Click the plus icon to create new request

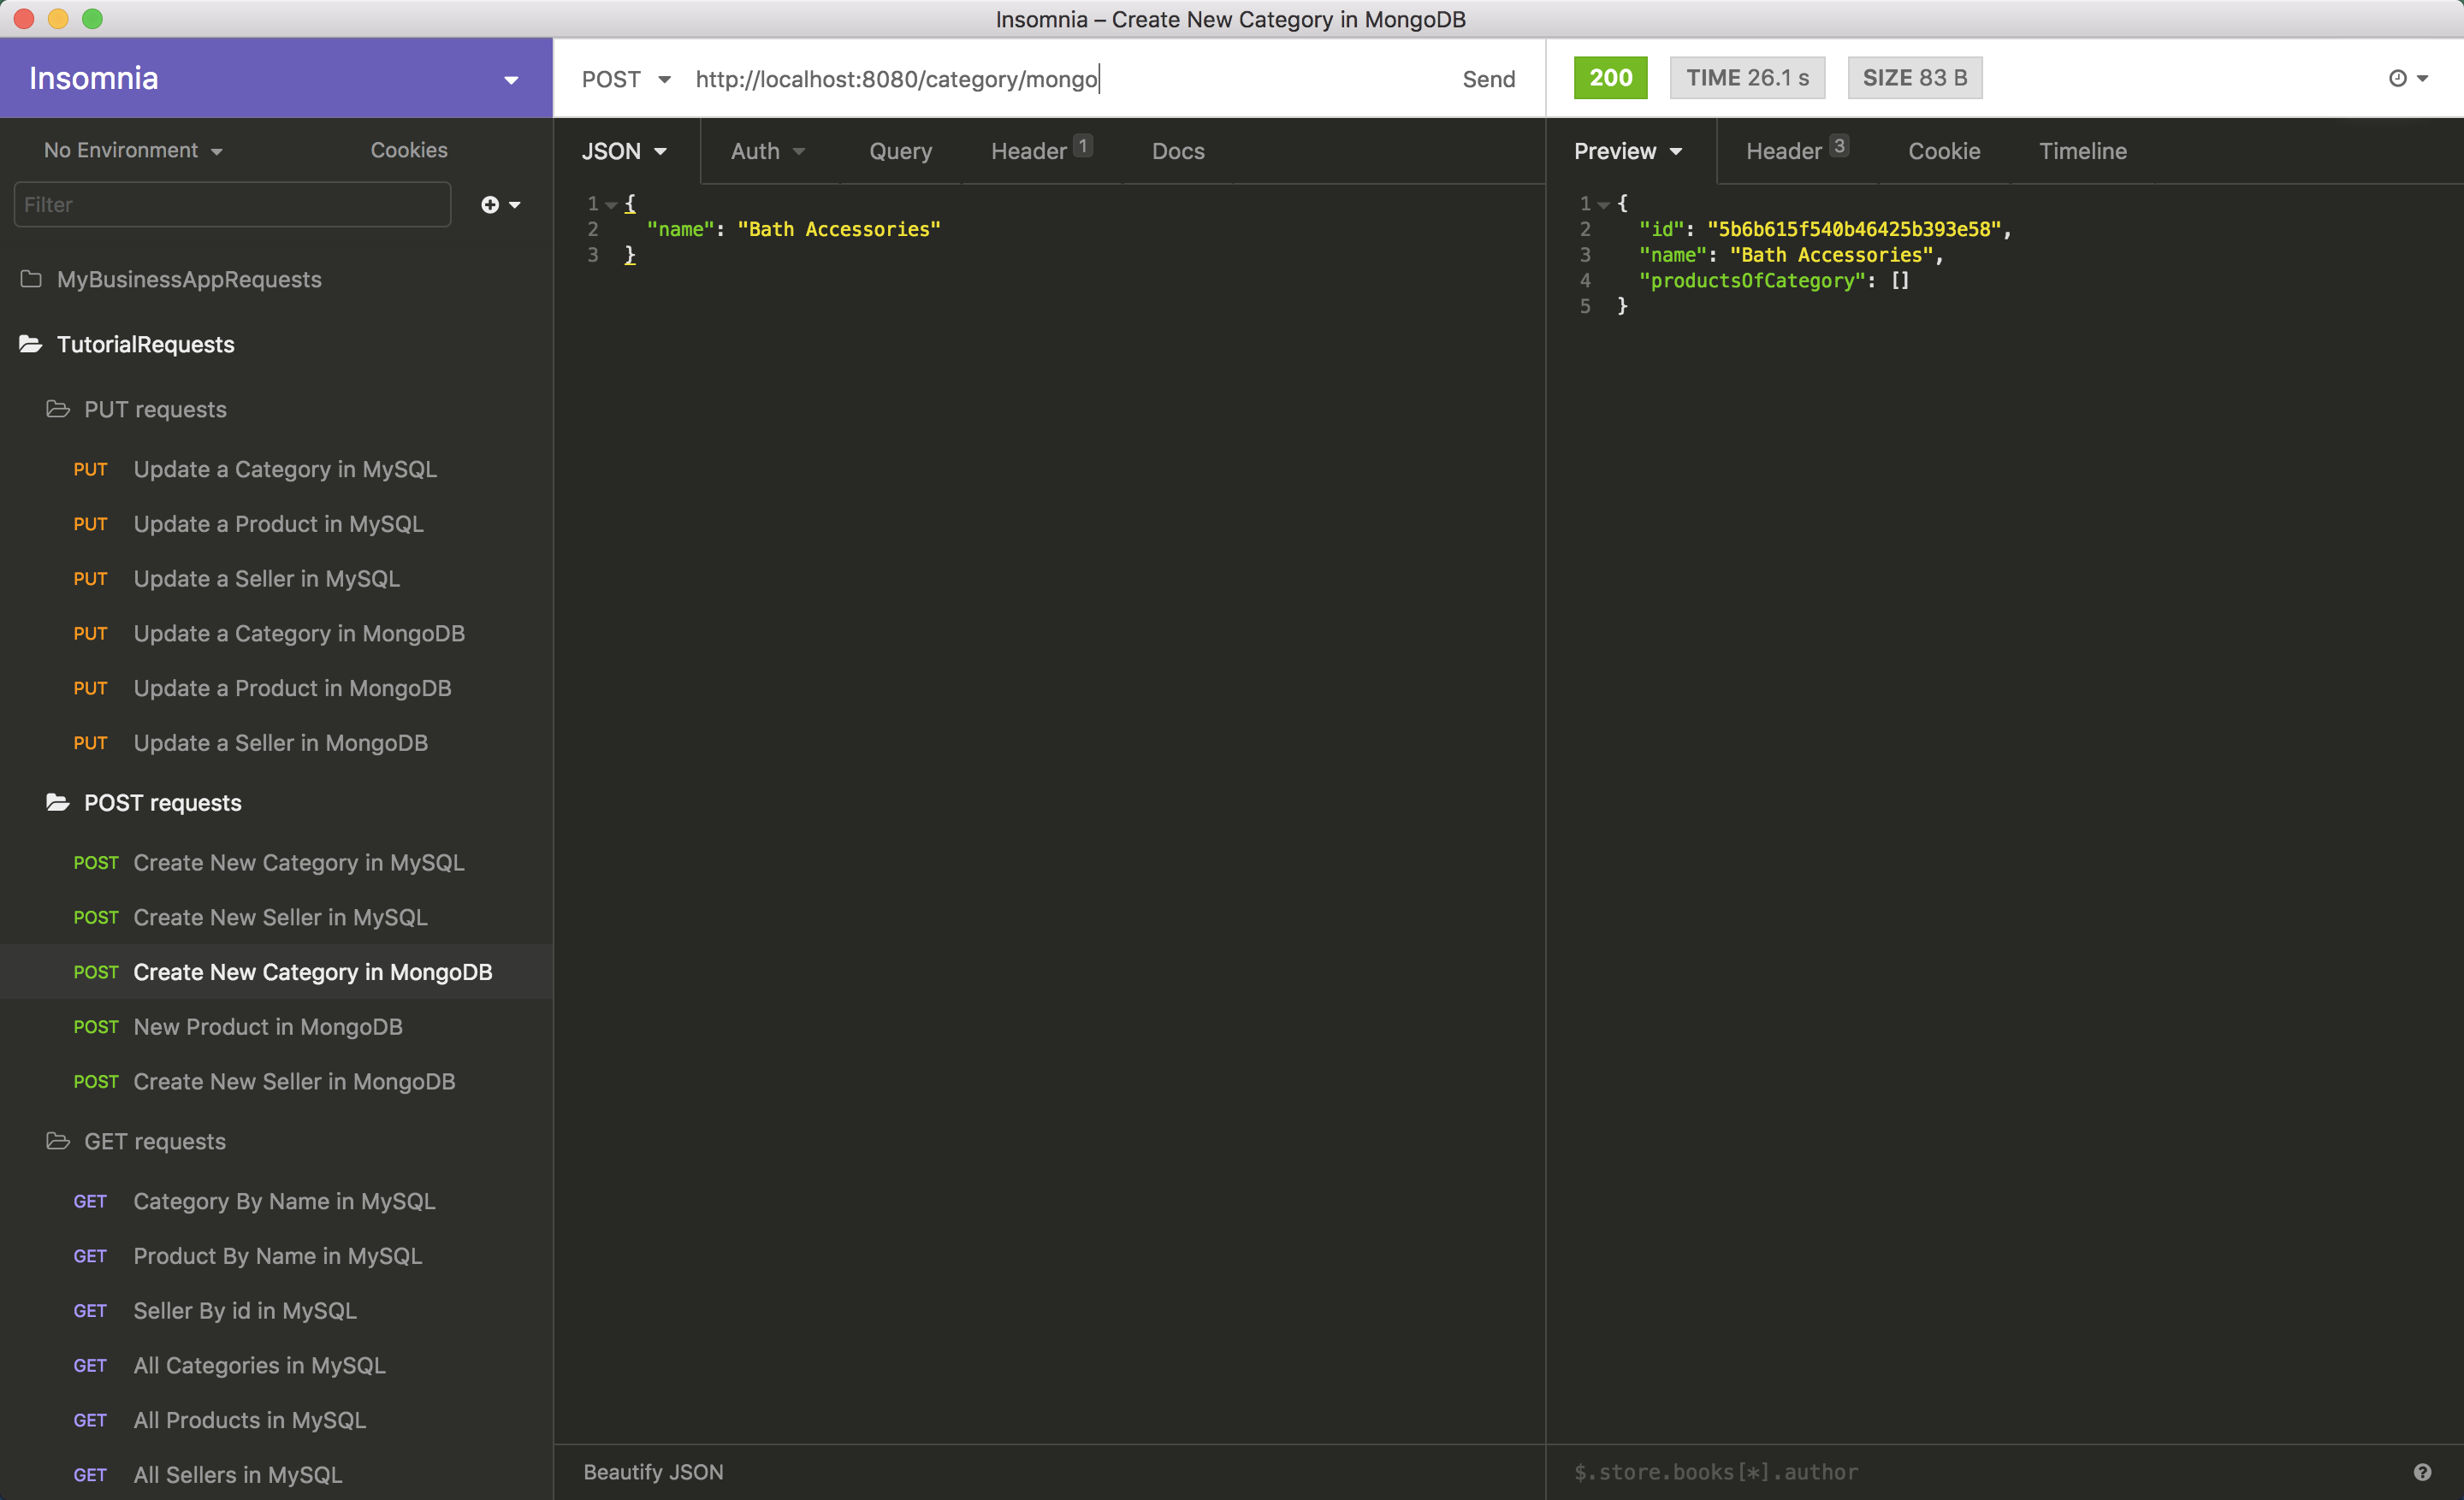490,205
